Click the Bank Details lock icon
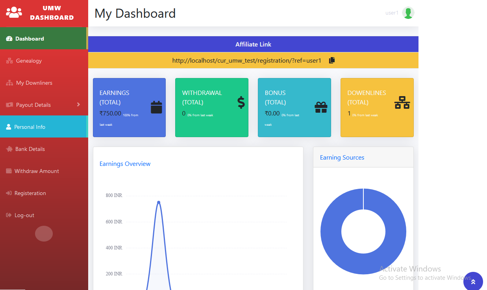Image resolution: width=487 pixels, height=290 pixels. 9,149
